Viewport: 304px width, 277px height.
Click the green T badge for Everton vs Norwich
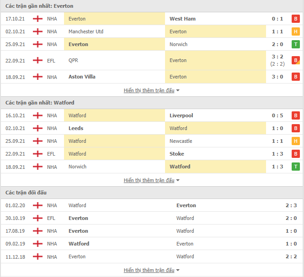[295, 44]
